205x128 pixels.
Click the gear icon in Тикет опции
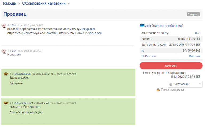coord(171,84)
